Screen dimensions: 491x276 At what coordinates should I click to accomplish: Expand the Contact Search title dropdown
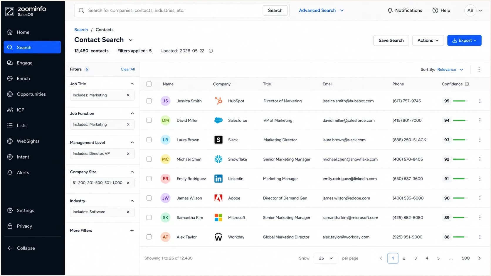point(131,40)
